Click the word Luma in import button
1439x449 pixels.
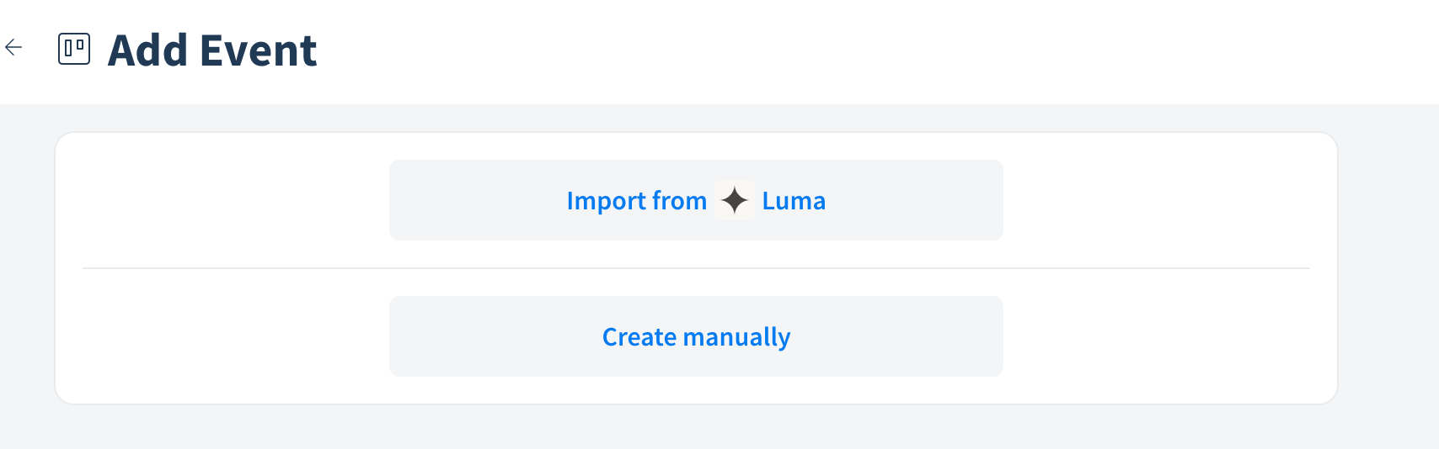click(x=794, y=201)
